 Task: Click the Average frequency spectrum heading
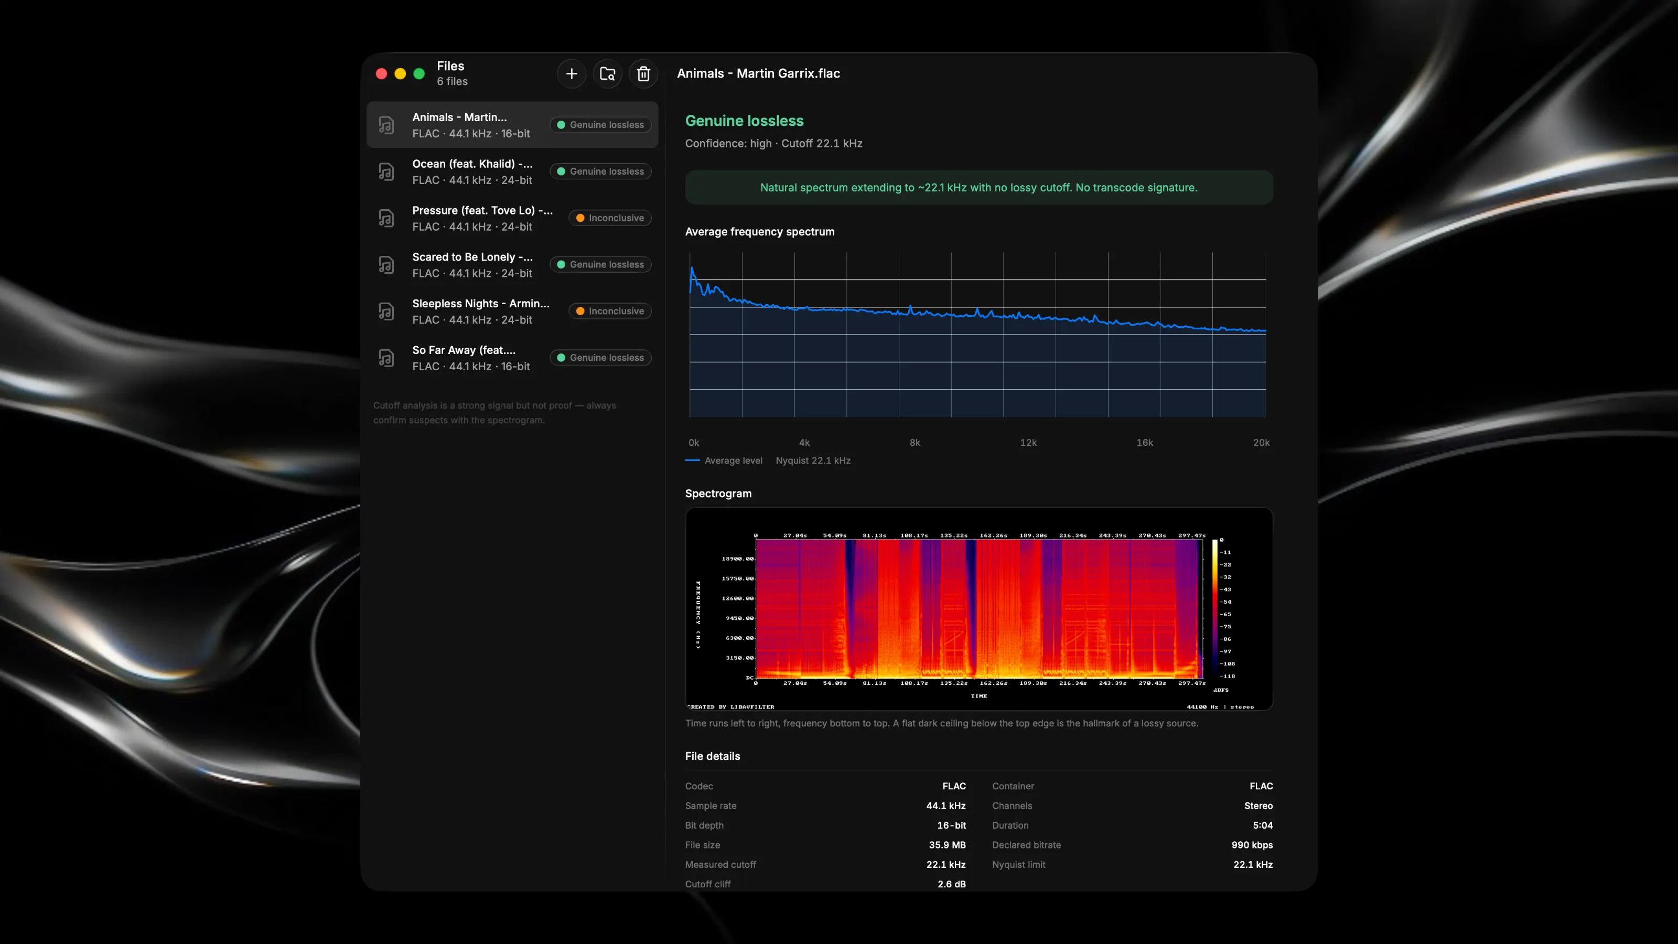click(759, 232)
